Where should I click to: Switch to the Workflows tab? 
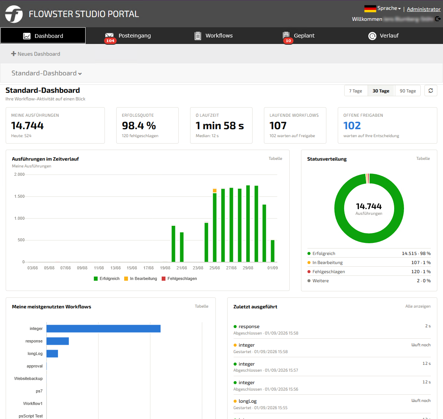tap(214, 36)
